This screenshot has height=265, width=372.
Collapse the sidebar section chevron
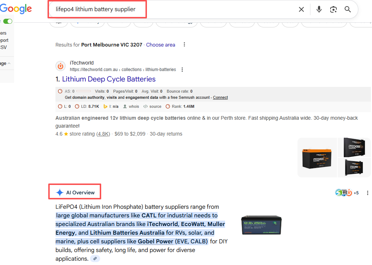tap(9, 63)
